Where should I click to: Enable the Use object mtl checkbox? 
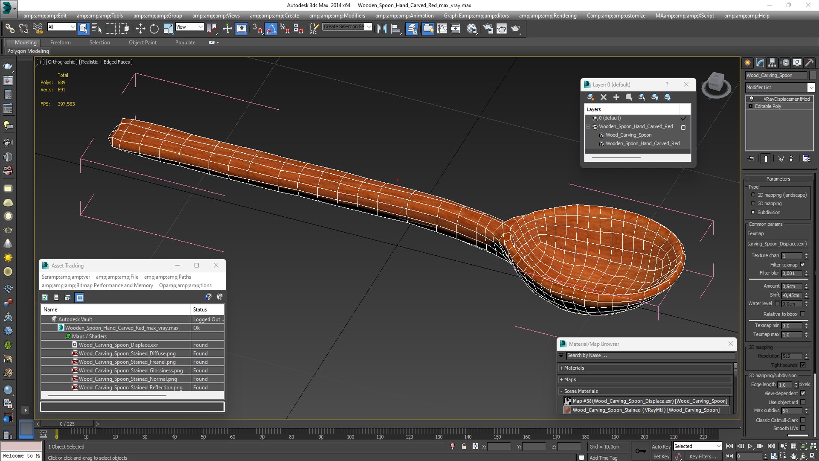(803, 402)
